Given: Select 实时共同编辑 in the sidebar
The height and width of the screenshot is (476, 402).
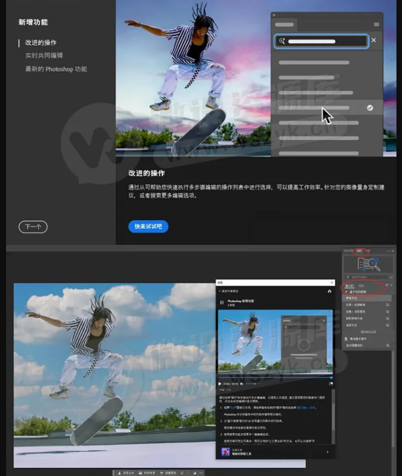Looking at the screenshot, I should tap(44, 55).
